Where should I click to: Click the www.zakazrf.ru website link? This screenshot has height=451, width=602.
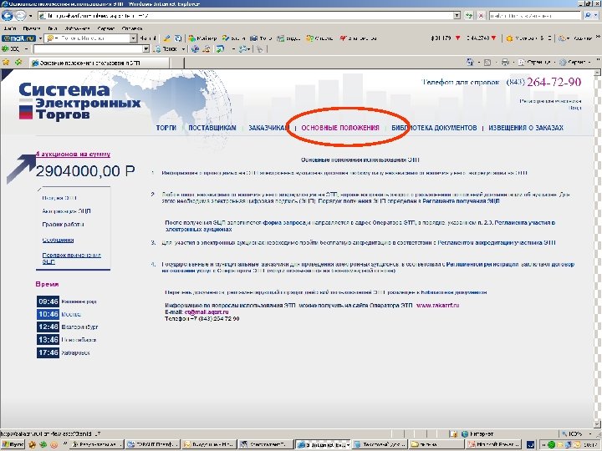tap(437, 306)
